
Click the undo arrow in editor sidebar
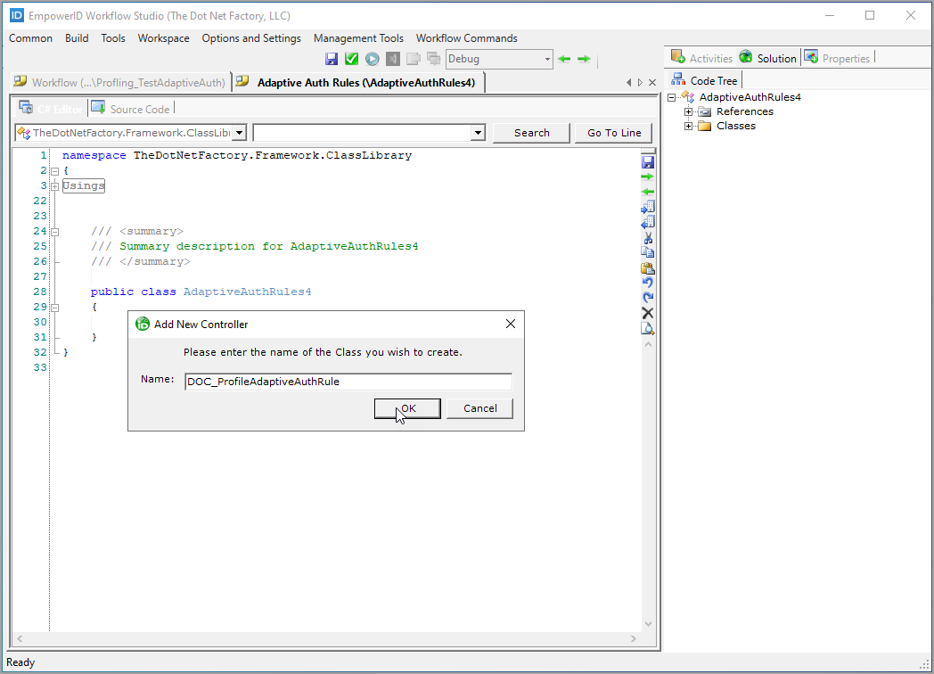(x=648, y=283)
